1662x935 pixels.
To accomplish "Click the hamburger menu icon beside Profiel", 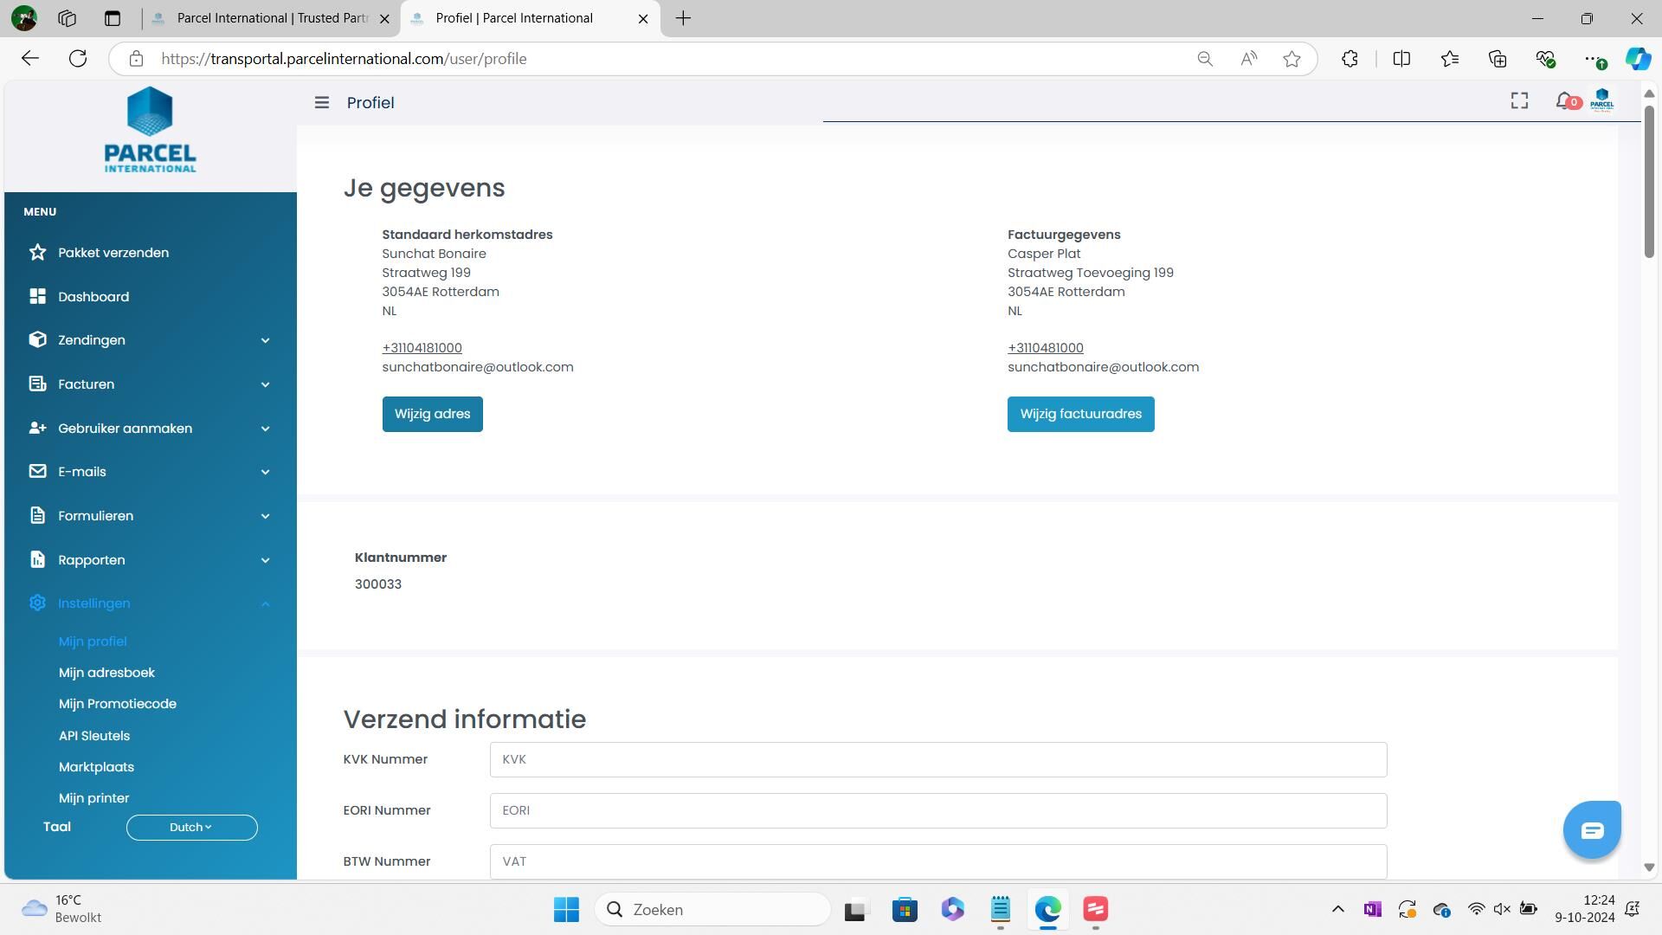I will pyautogui.click(x=321, y=102).
